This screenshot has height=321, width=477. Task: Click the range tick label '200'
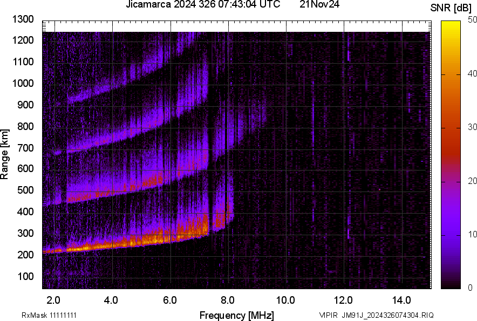click(25, 255)
